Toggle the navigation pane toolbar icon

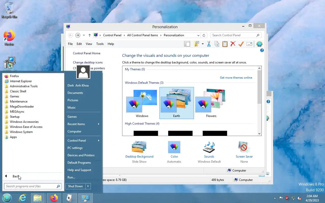[x=187, y=44]
